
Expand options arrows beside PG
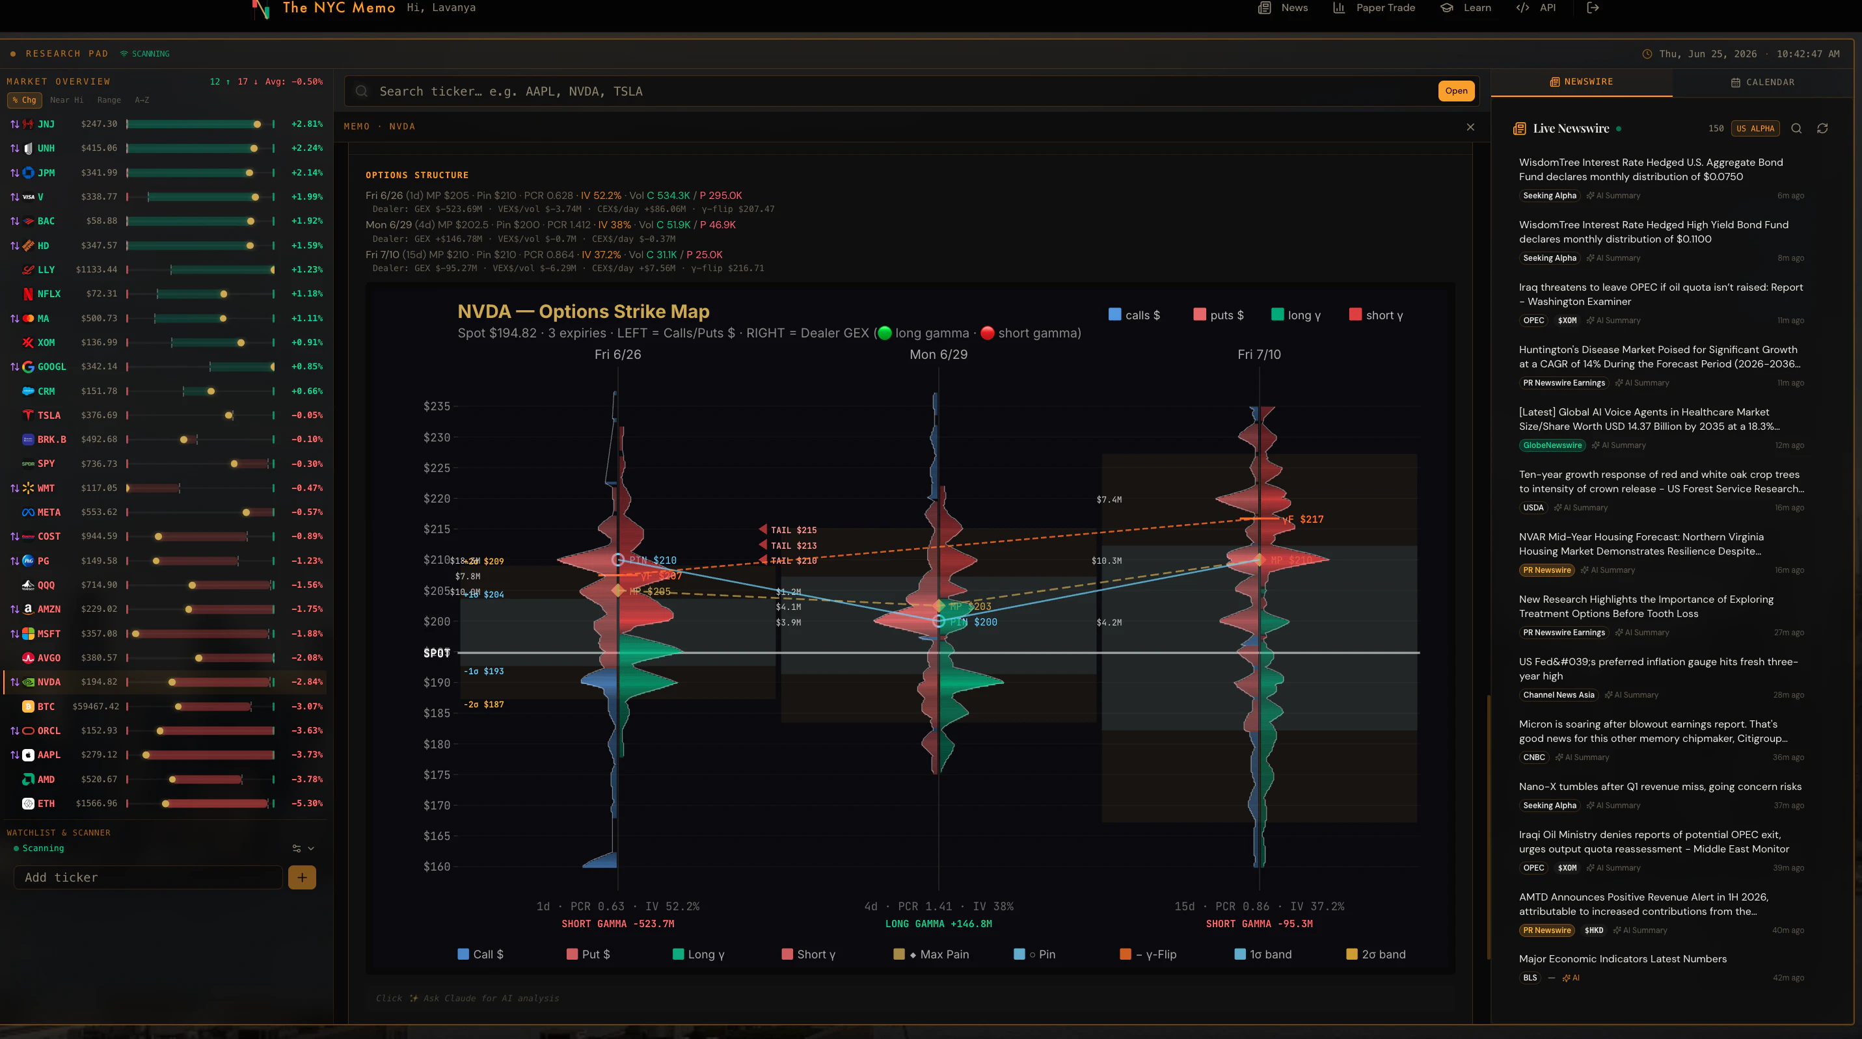click(14, 560)
